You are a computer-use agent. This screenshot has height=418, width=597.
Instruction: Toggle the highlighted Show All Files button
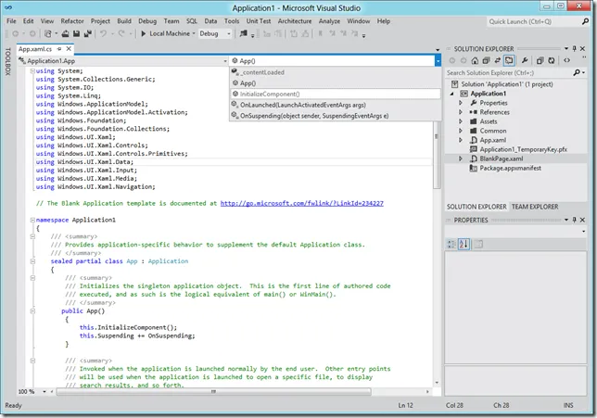pos(509,60)
